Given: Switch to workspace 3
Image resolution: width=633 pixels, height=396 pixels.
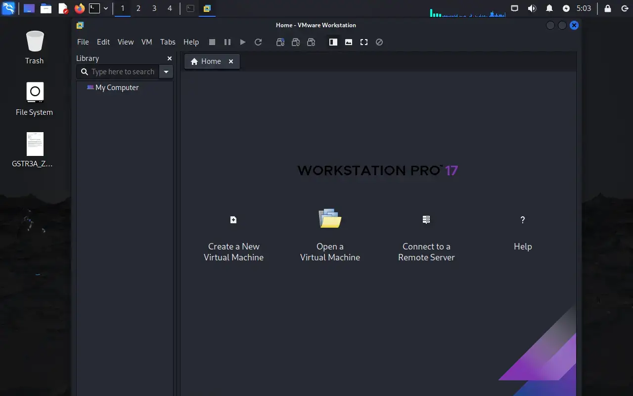Looking at the screenshot, I should [x=154, y=8].
